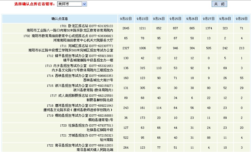
Task: Select the 9月22日 column header
Action: point(126,19)
